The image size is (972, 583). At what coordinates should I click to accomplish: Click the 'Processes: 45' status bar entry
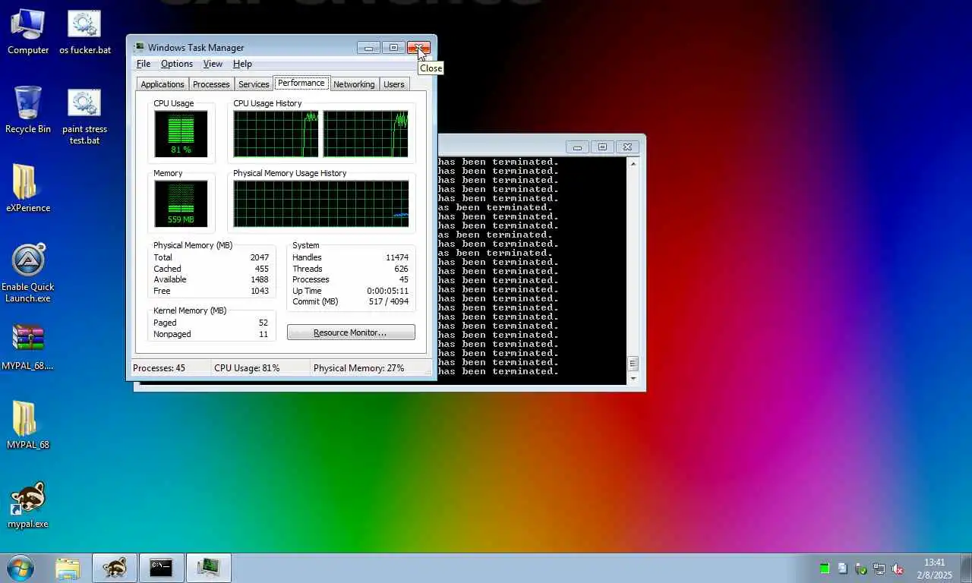[159, 368]
